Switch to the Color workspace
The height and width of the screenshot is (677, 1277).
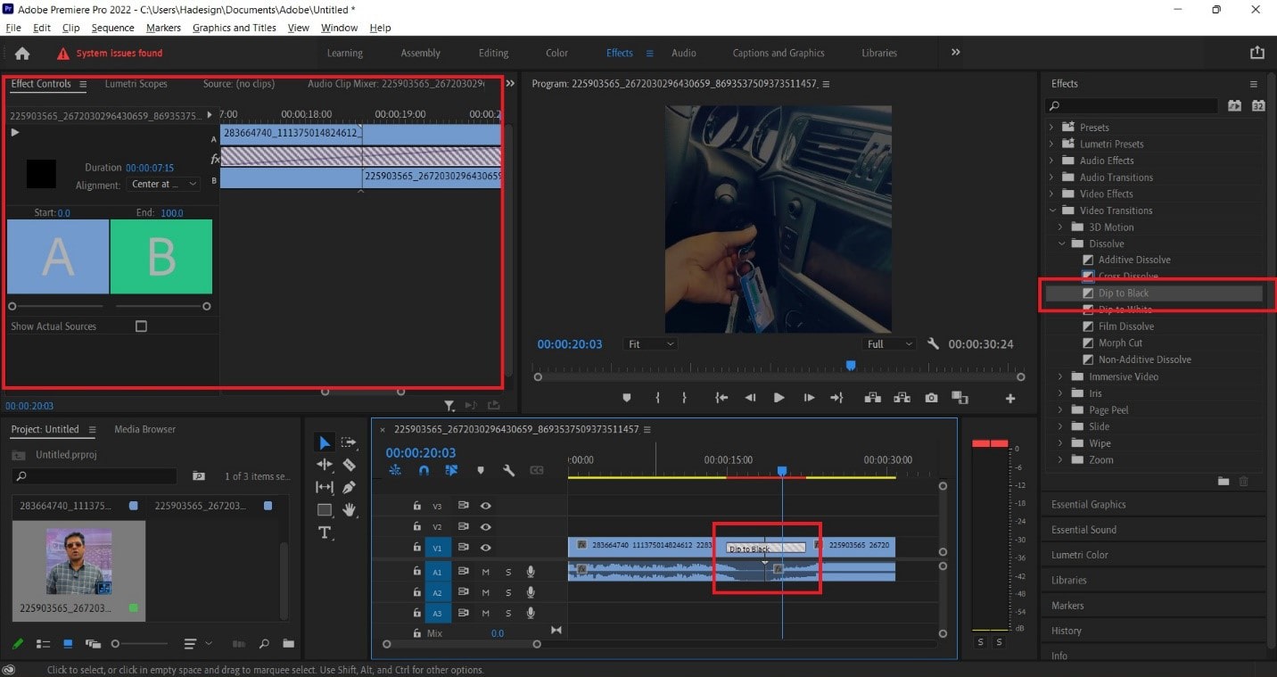point(556,53)
